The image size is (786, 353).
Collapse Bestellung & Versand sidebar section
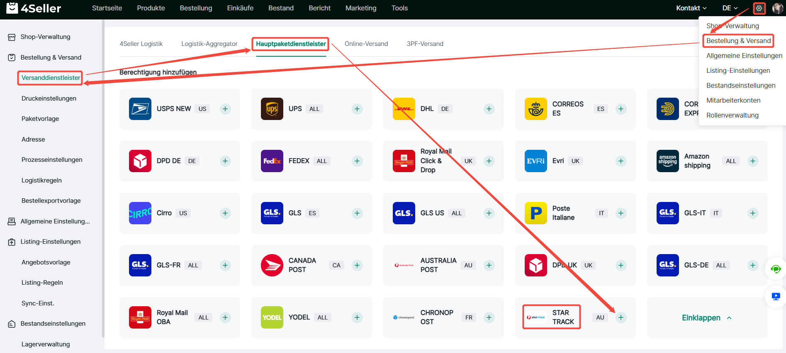[x=51, y=58]
